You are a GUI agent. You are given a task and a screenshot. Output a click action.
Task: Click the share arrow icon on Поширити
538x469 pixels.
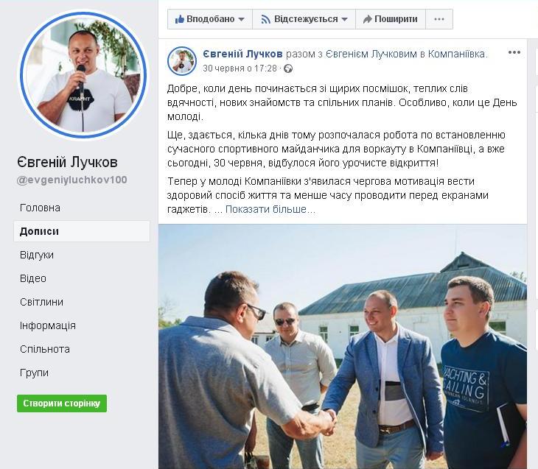pyautogui.click(x=368, y=19)
